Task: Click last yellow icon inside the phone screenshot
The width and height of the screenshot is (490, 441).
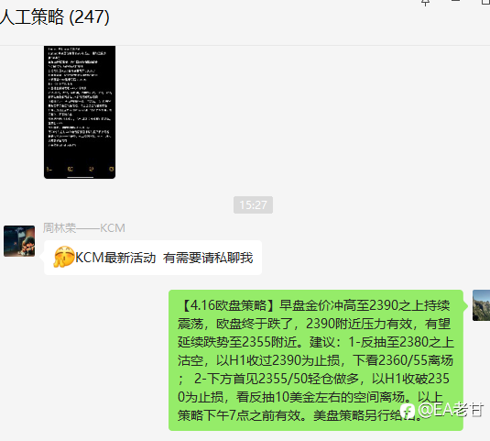Action: (111, 170)
